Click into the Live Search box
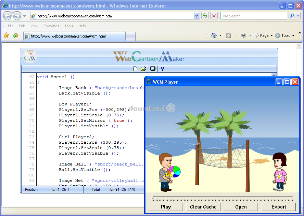 point(253,16)
